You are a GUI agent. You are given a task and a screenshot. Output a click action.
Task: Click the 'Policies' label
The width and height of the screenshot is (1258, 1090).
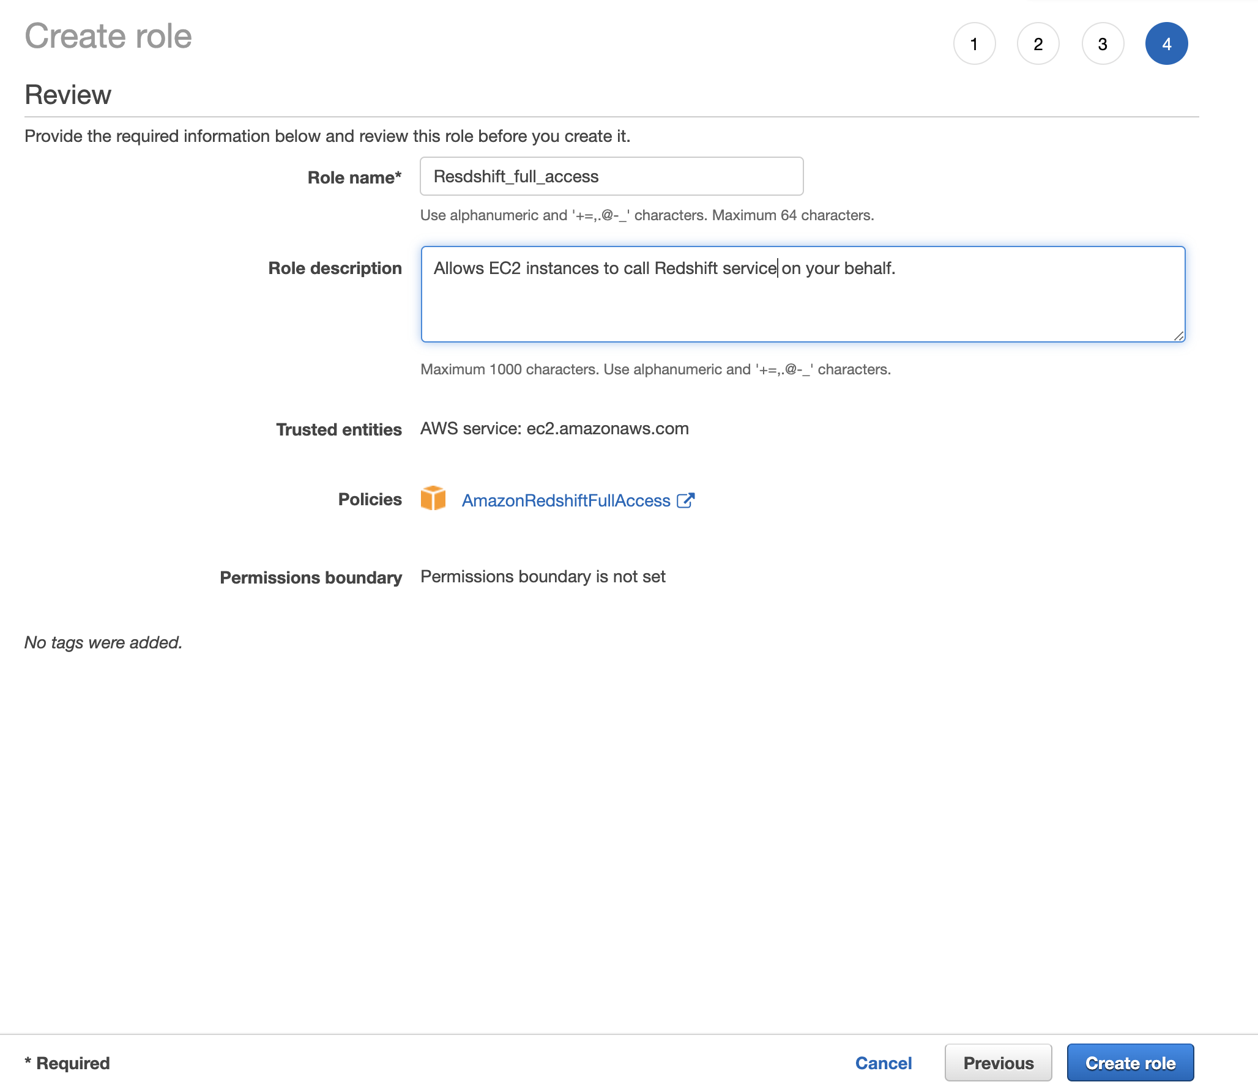tap(370, 500)
